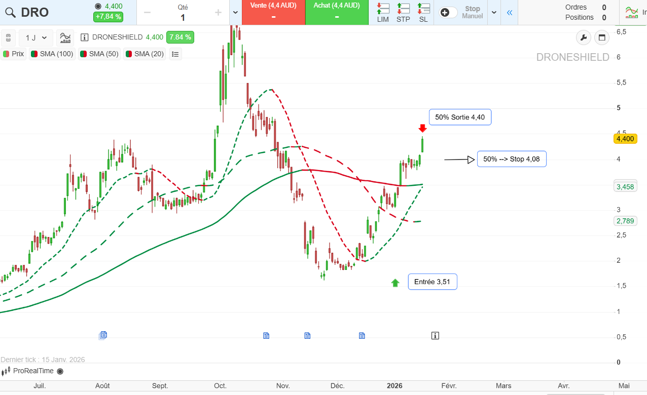
Task: Place a Vente (4,4 AUD) sell order
Action: tap(274, 12)
